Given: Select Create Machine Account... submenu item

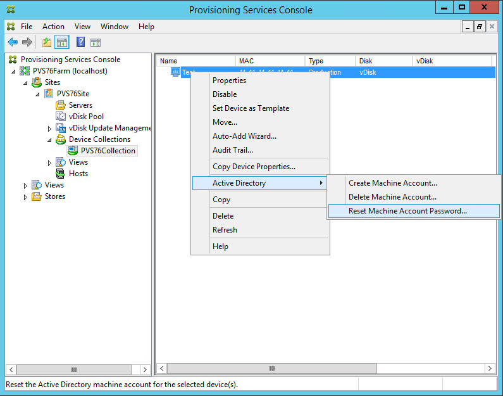Looking at the screenshot, I should (414, 182).
